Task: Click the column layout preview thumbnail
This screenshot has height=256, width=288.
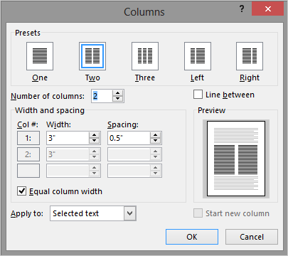Action: [236, 159]
